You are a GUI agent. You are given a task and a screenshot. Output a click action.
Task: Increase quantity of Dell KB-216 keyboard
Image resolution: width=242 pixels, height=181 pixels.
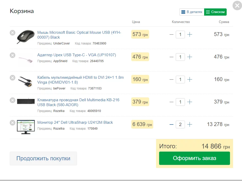pyautogui.click(x=190, y=102)
